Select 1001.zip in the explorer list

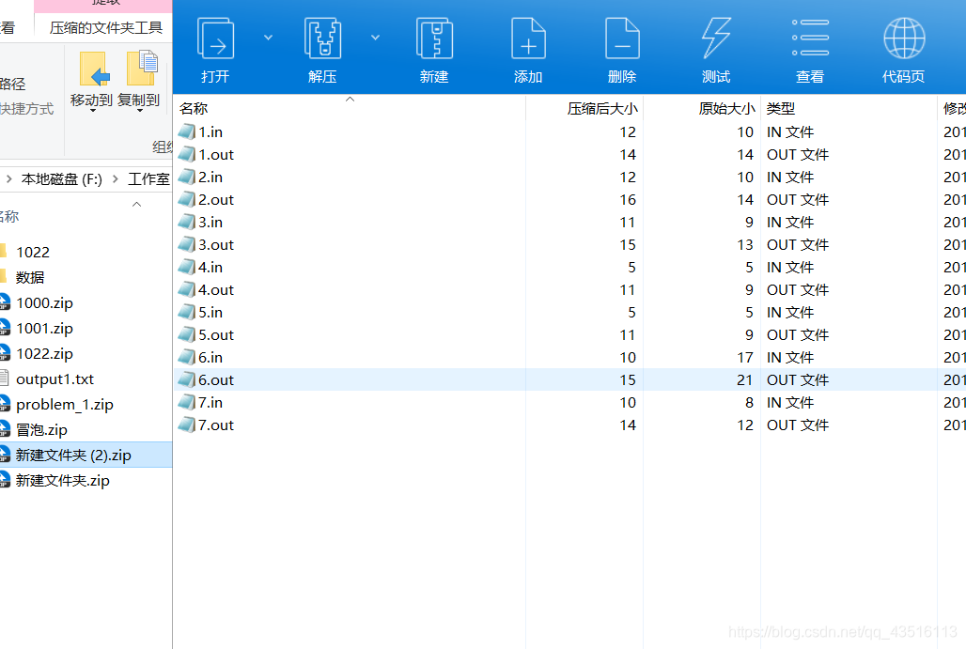[44, 328]
